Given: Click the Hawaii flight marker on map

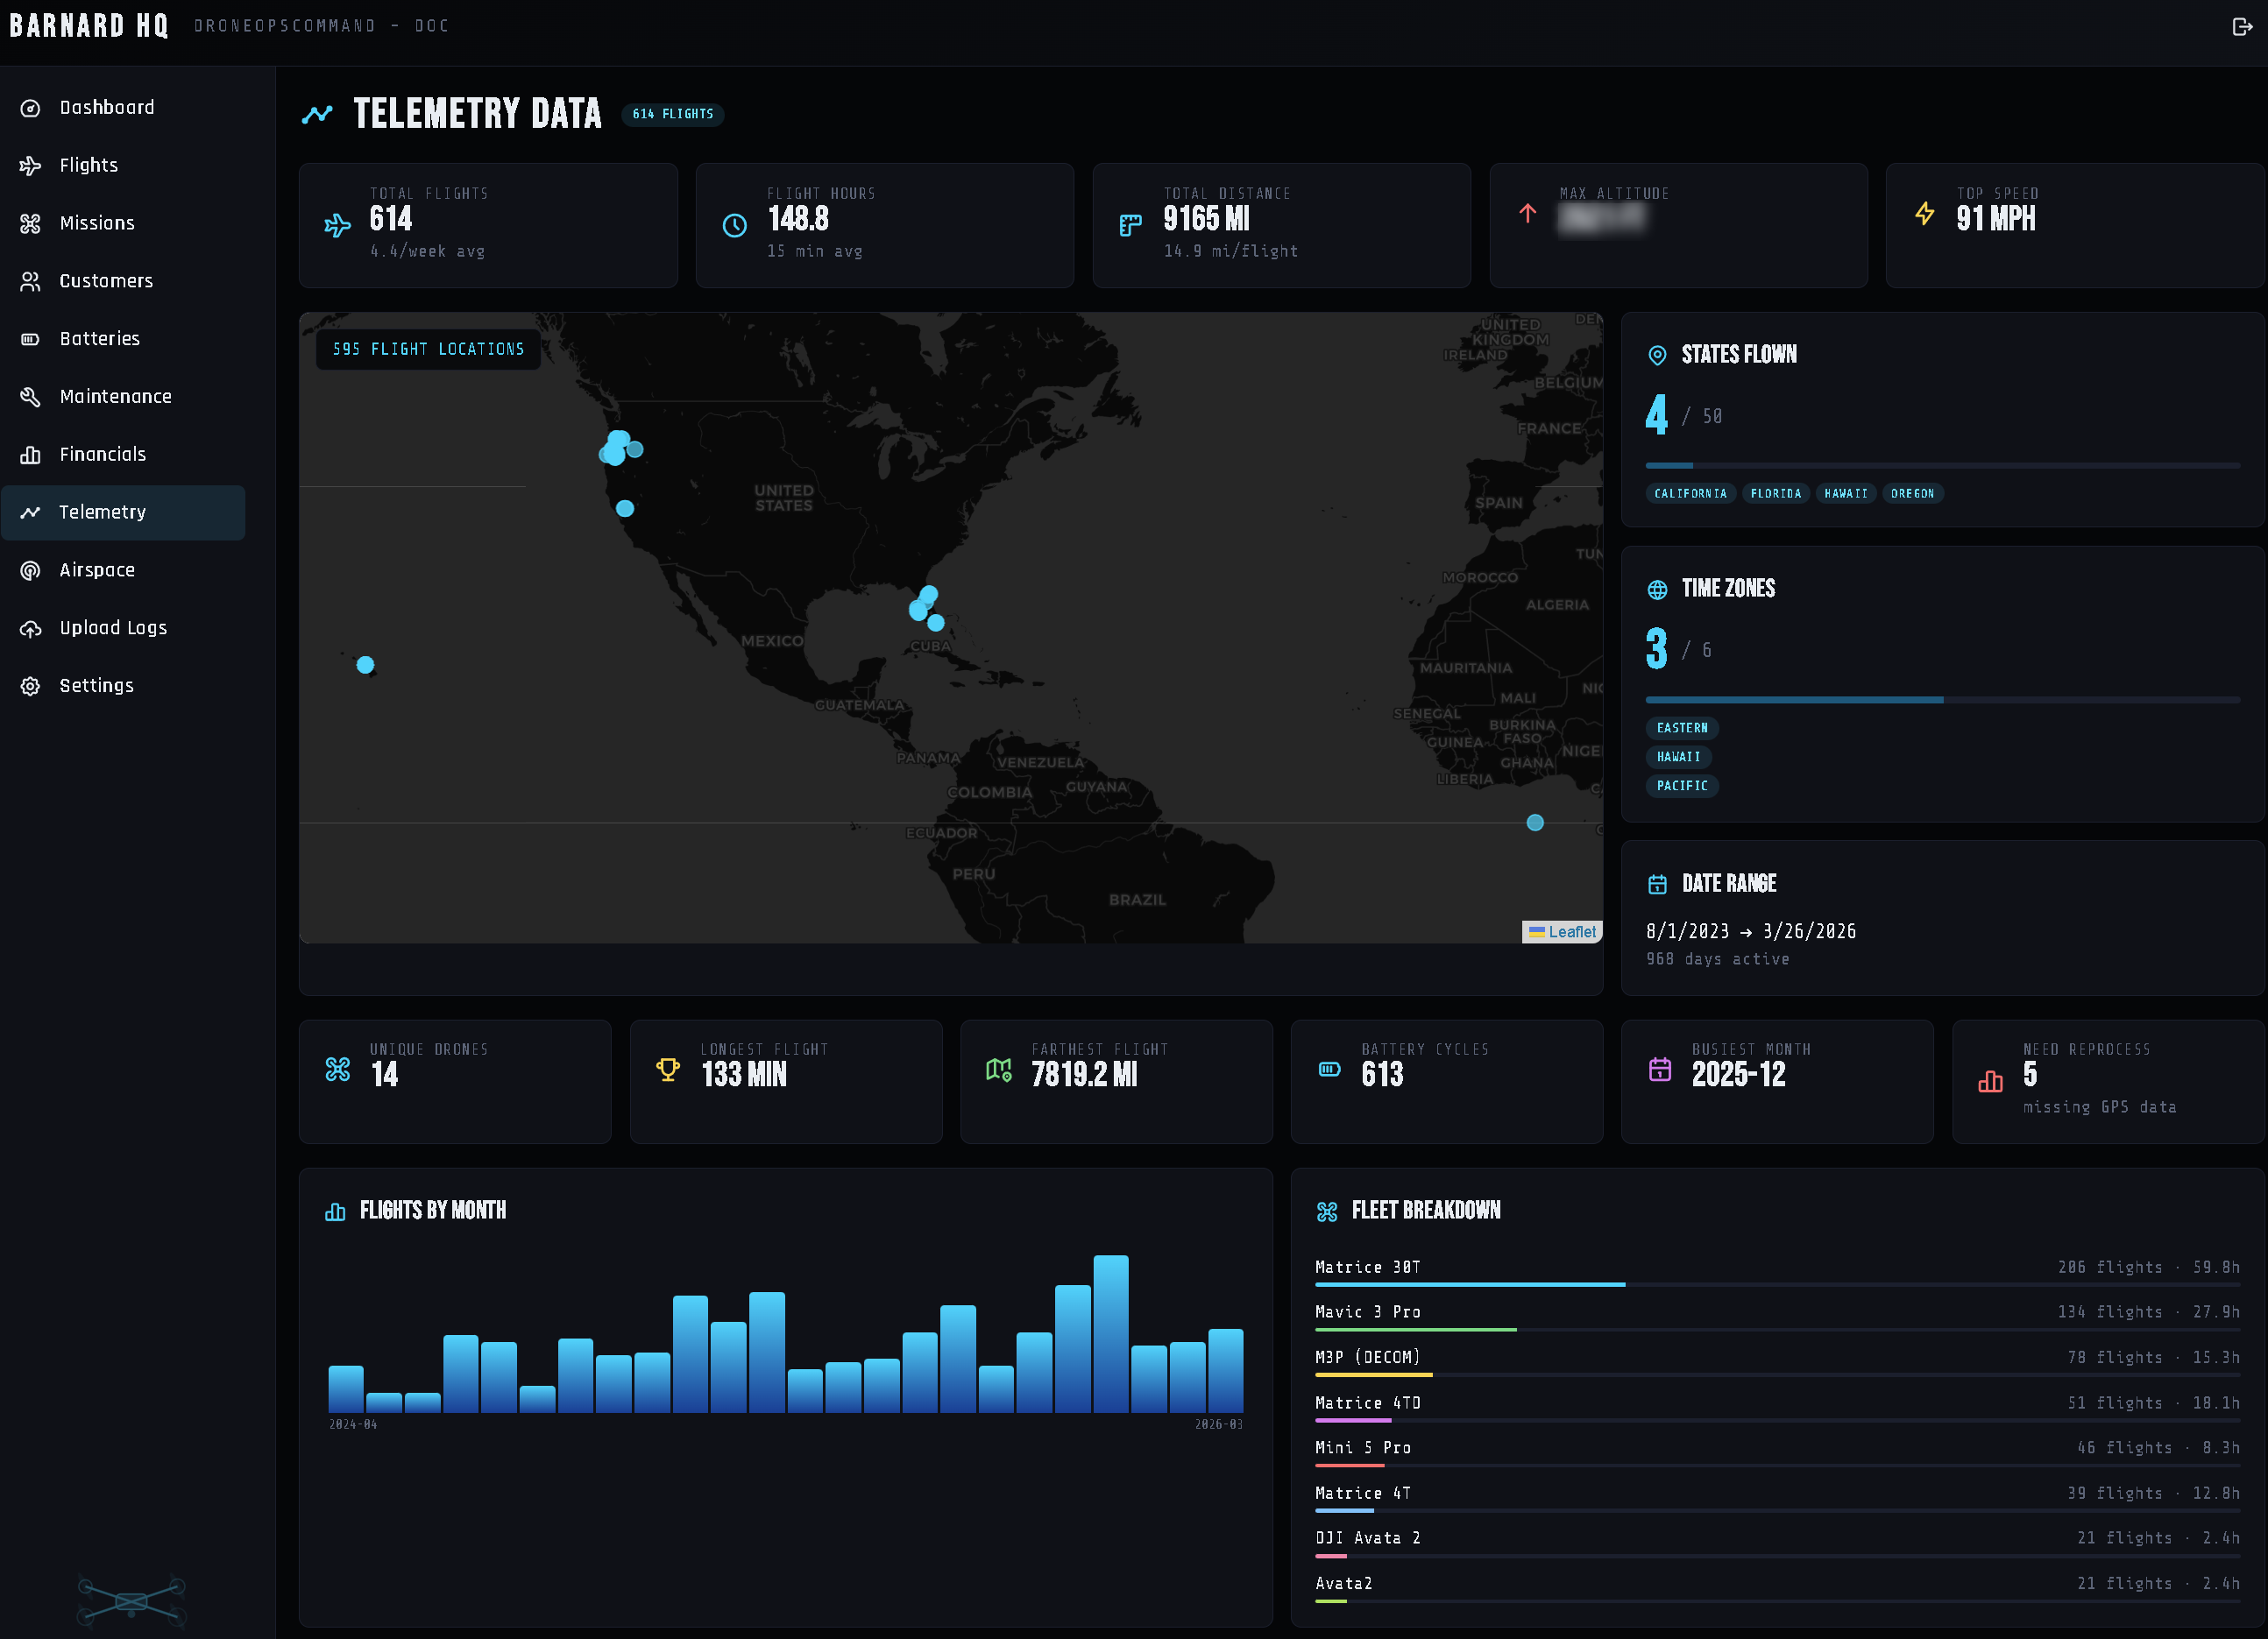Looking at the screenshot, I should pyautogui.click(x=366, y=666).
